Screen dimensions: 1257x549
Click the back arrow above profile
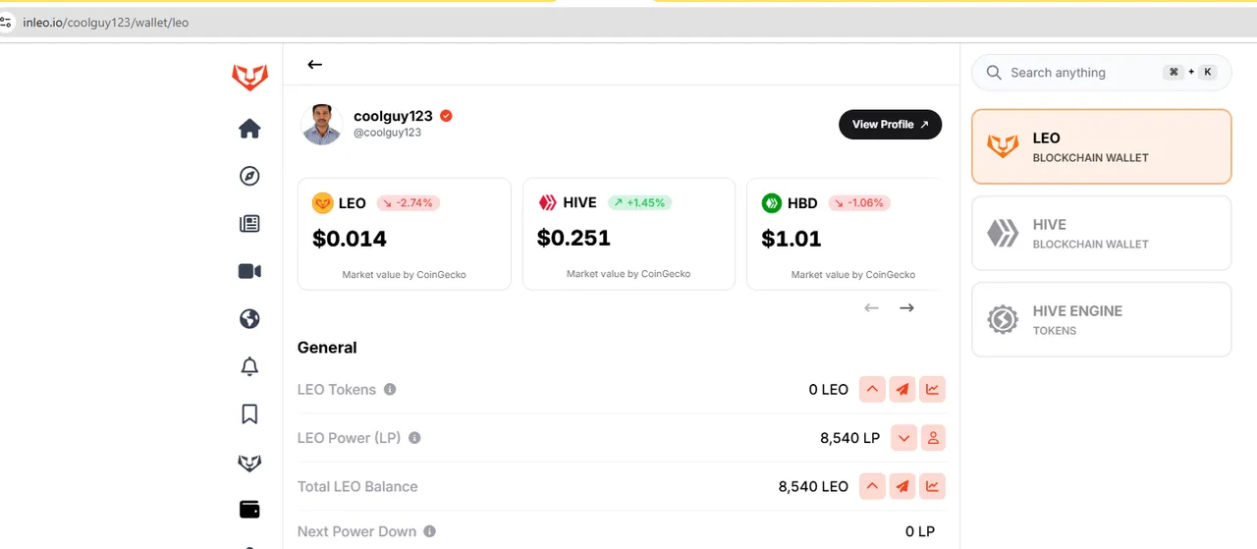coord(314,65)
